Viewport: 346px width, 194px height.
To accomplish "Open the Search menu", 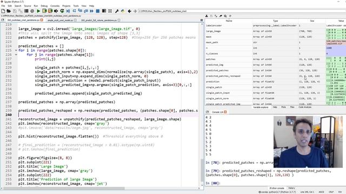I will [x=18, y=6].
